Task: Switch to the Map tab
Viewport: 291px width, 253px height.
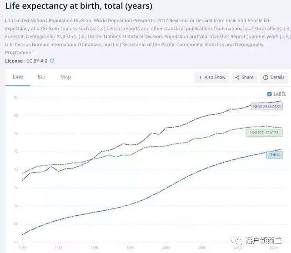Action: (x=65, y=77)
